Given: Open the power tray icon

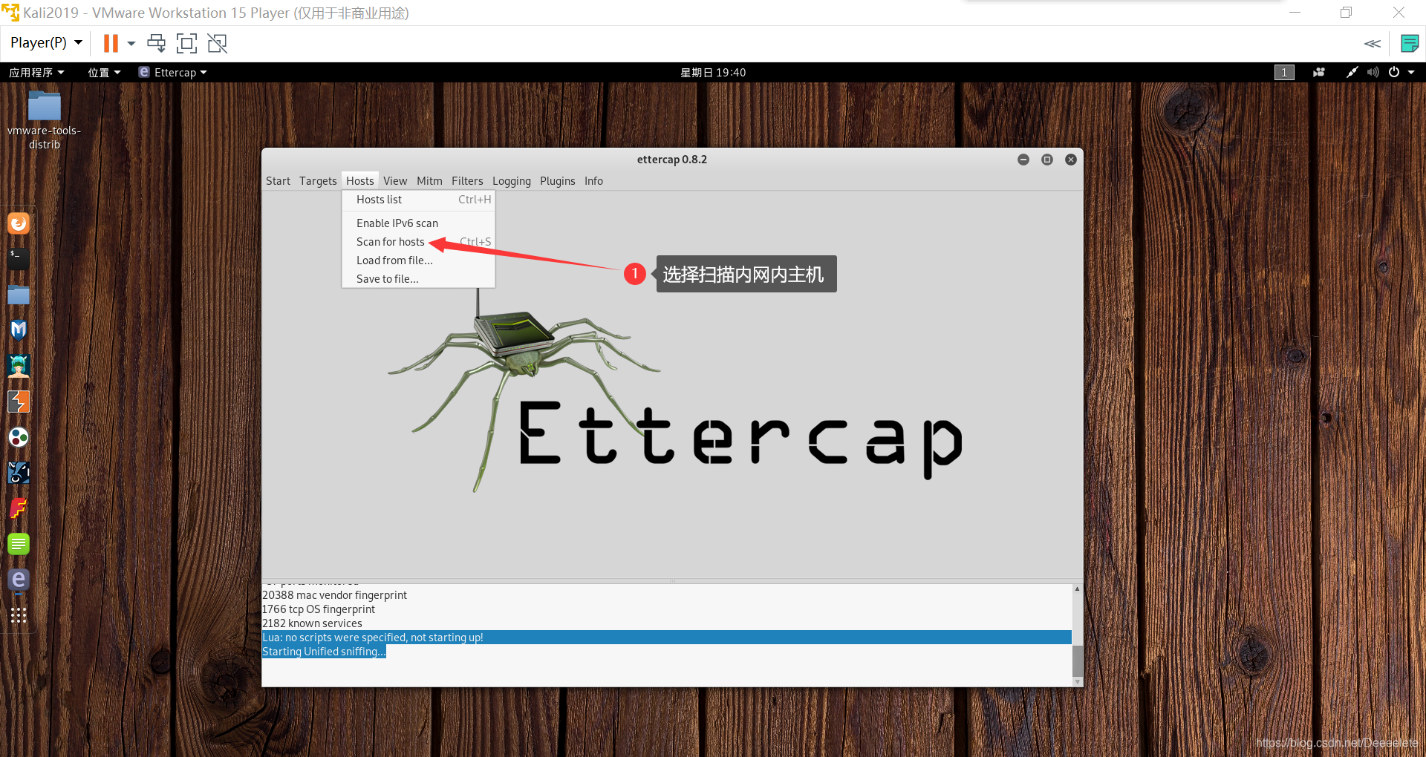Looking at the screenshot, I should click(x=1394, y=72).
